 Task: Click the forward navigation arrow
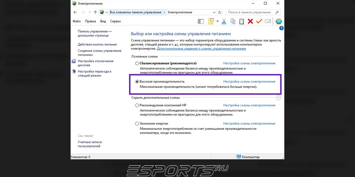click(x=83, y=13)
